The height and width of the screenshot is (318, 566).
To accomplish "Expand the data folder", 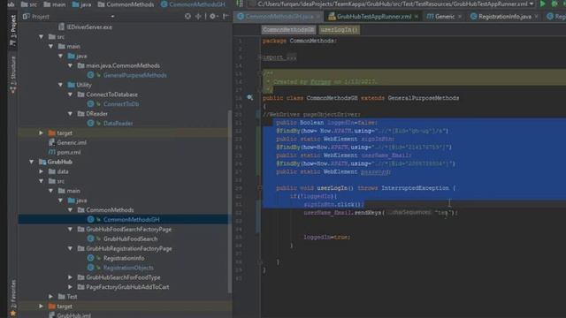I will (x=42, y=171).
